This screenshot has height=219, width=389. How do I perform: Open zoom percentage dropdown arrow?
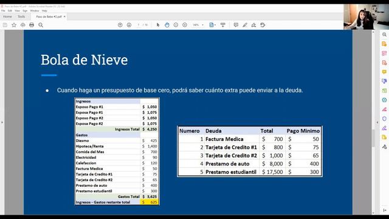[202, 25]
